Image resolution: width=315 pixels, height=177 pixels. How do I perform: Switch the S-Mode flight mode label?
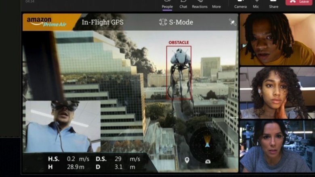[x=181, y=22]
